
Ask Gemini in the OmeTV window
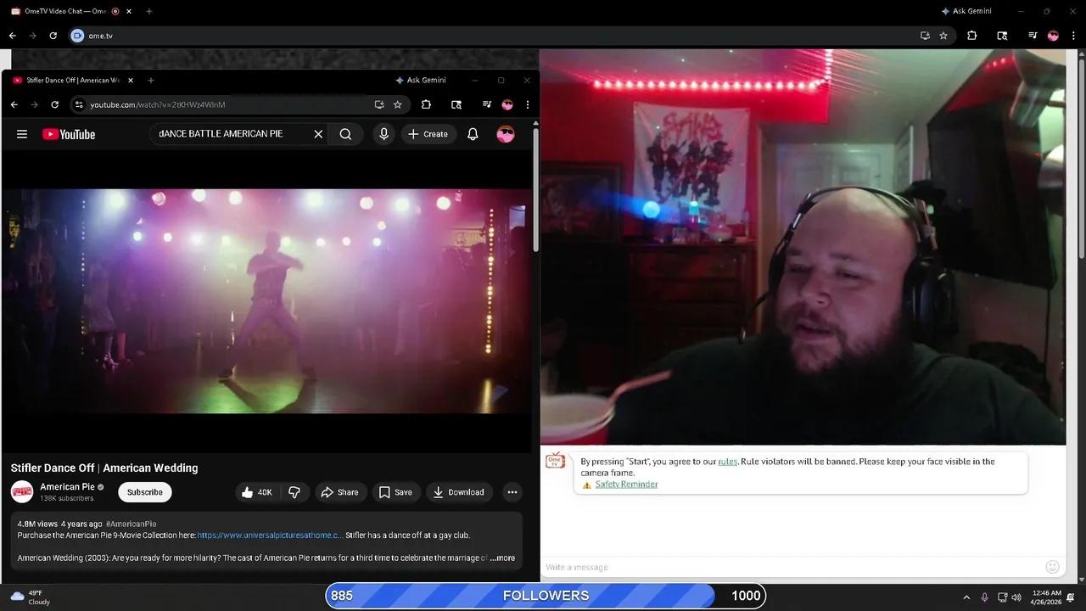(x=966, y=11)
